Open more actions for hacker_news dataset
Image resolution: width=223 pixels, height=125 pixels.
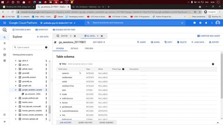point(46,102)
